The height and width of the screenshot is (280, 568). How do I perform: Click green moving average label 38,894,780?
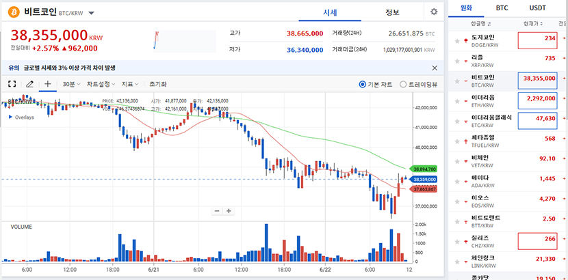point(423,169)
